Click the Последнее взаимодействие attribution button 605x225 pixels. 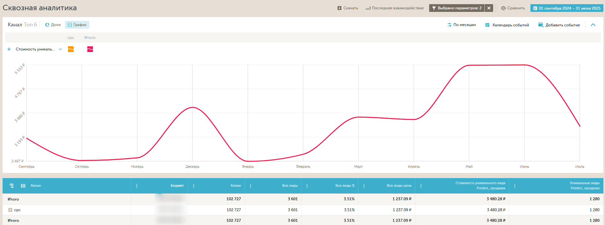coord(394,8)
